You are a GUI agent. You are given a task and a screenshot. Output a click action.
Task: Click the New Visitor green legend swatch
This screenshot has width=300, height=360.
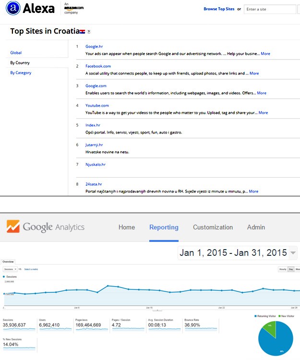pos(279,316)
